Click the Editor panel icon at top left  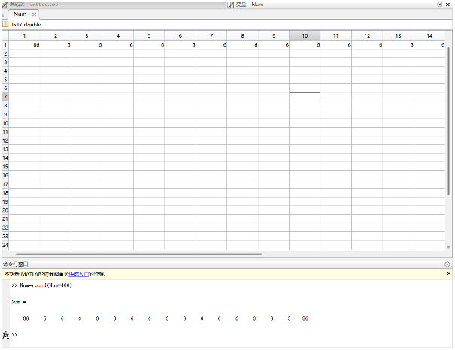coord(5,4)
